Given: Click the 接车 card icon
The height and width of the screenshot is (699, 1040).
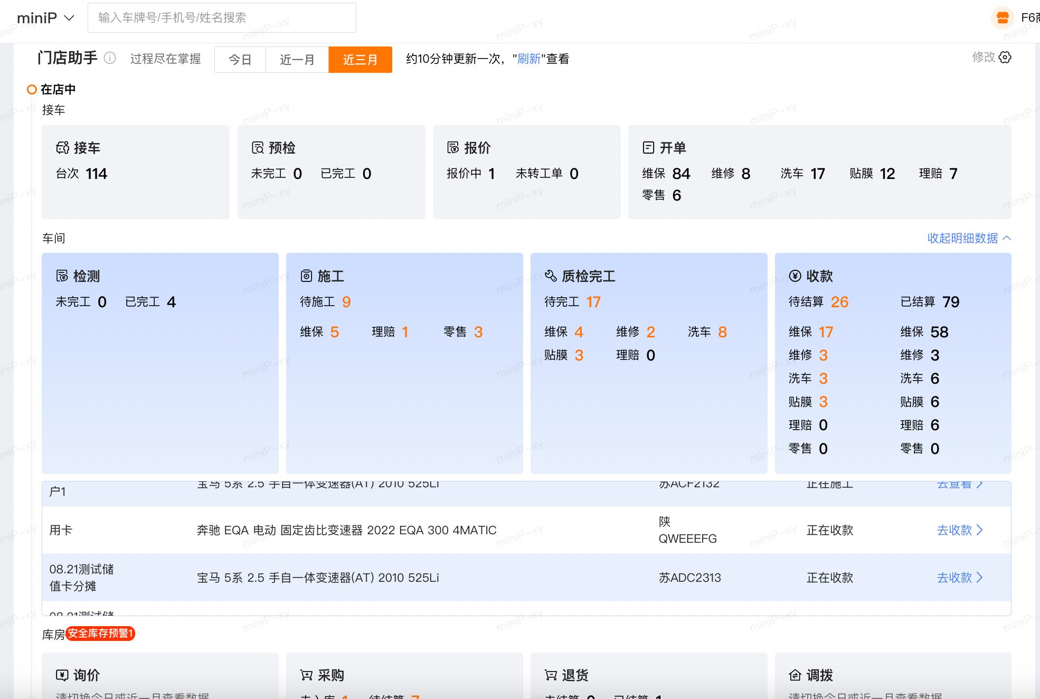Looking at the screenshot, I should (62, 148).
